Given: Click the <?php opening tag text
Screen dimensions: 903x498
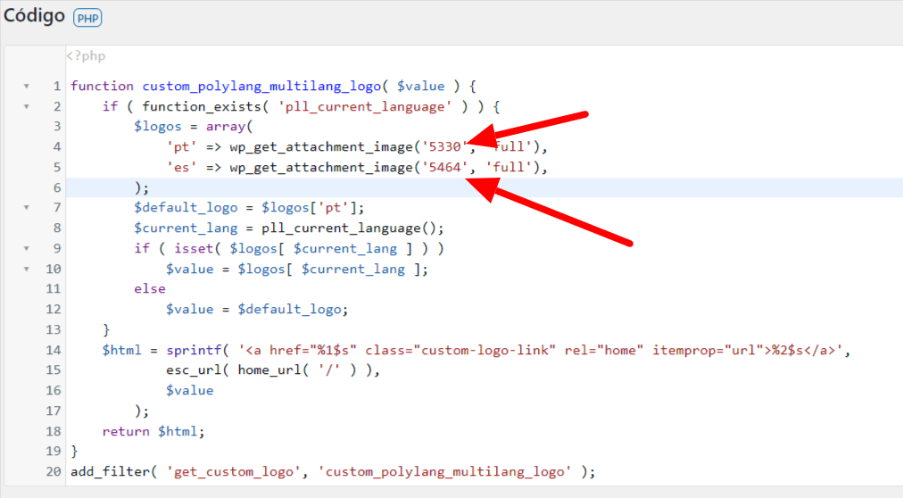Looking at the screenshot, I should click(86, 56).
